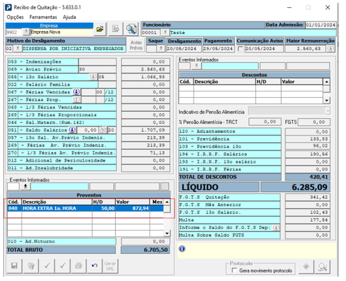Select the HORA EXTRA 1a. HORA row

(86, 209)
